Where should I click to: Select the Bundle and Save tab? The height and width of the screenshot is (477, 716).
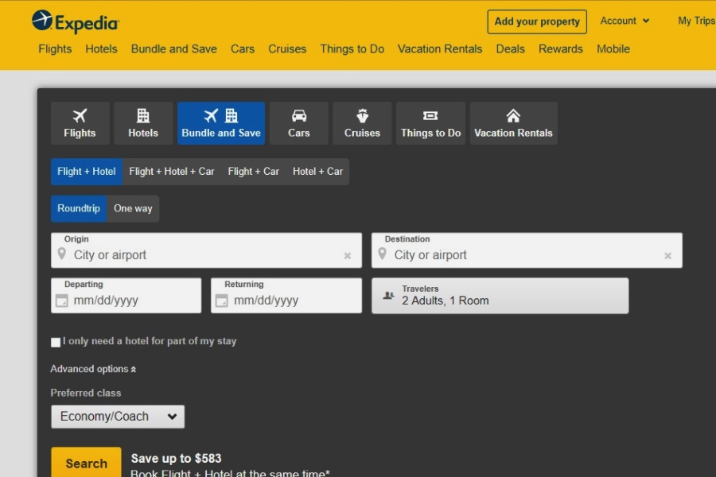click(x=221, y=123)
